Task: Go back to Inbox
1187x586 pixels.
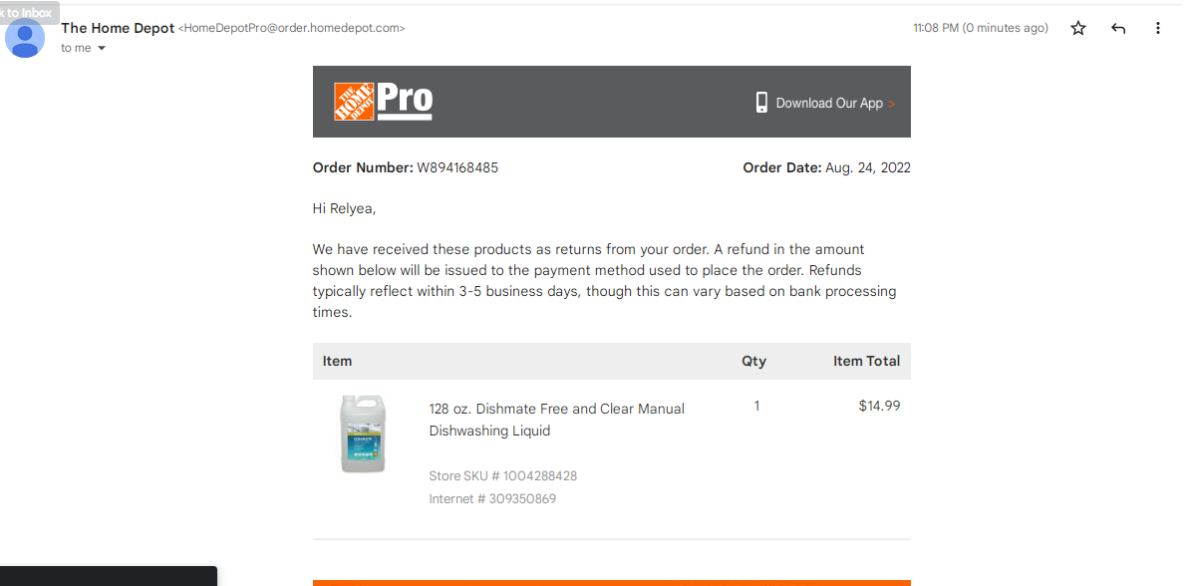Action: [x=29, y=13]
